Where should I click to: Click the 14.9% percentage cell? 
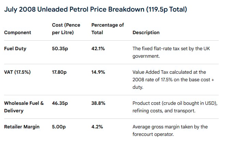[x=98, y=72]
